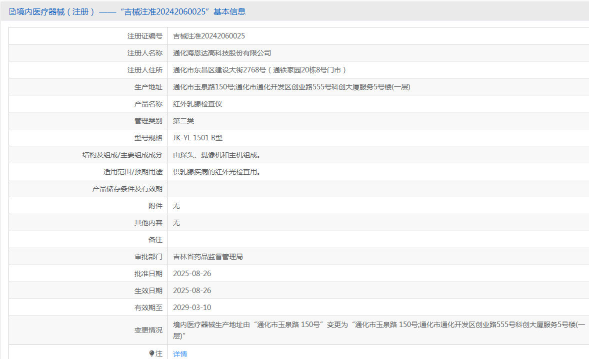Click the 注册人名称 label
589x359 pixels.
(x=144, y=53)
